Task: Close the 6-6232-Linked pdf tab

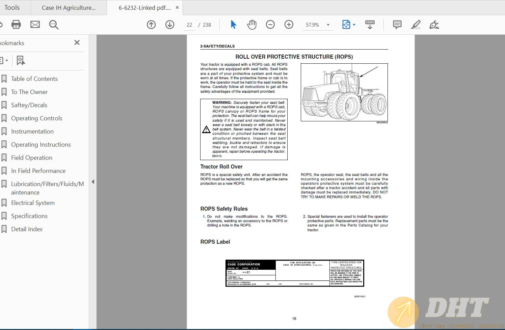Action: pyautogui.click(x=177, y=7)
